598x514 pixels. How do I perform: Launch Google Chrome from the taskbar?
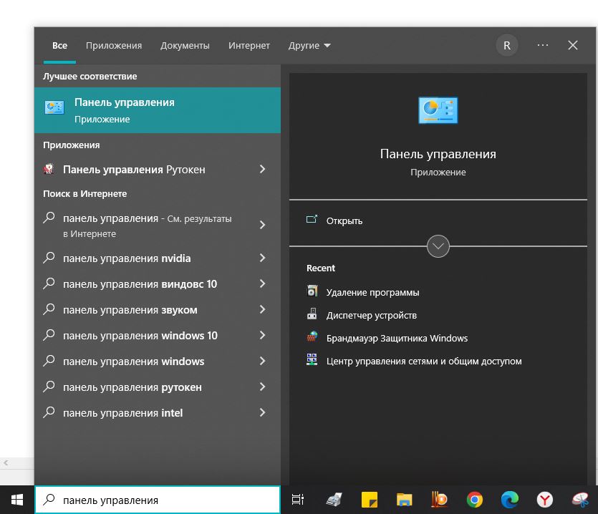click(474, 500)
